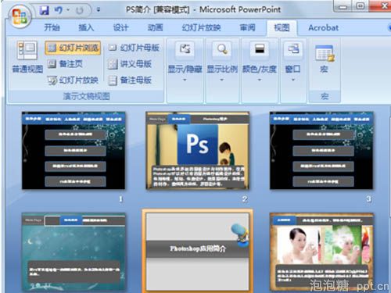The width and height of the screenshot is (391, 293).
Task: Open the 备注页 notes page view
Action: coord(65,64)
